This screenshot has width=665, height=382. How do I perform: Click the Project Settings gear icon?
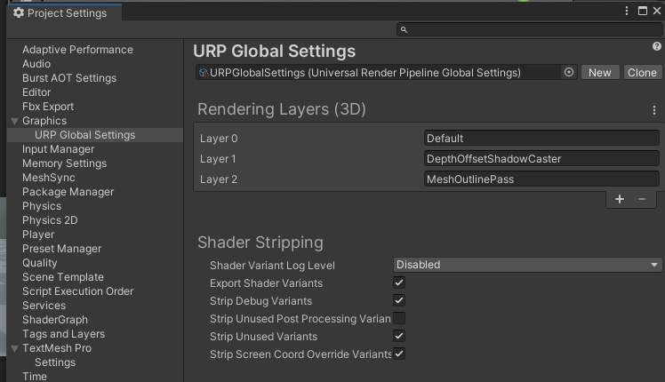[x=19, y=13]
